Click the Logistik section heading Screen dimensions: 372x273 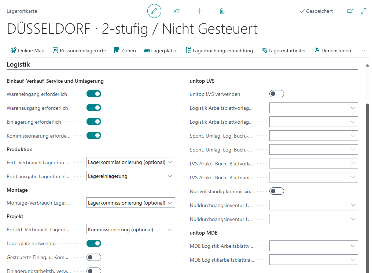pyautogui.click(x=18, y=64)
